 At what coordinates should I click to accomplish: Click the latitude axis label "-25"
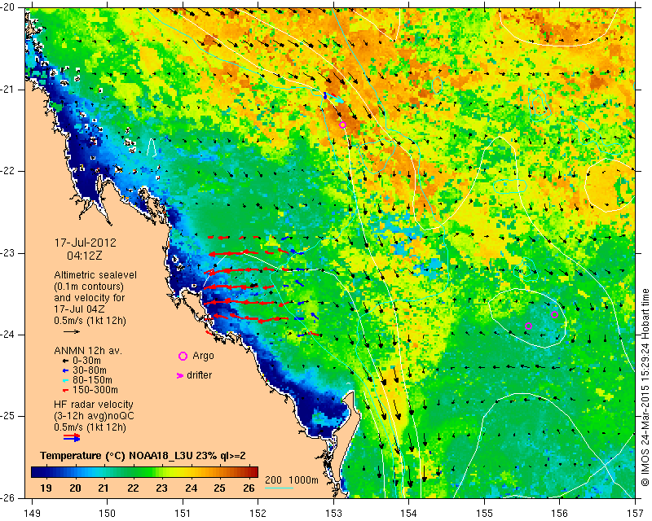[x=7, y=416]
